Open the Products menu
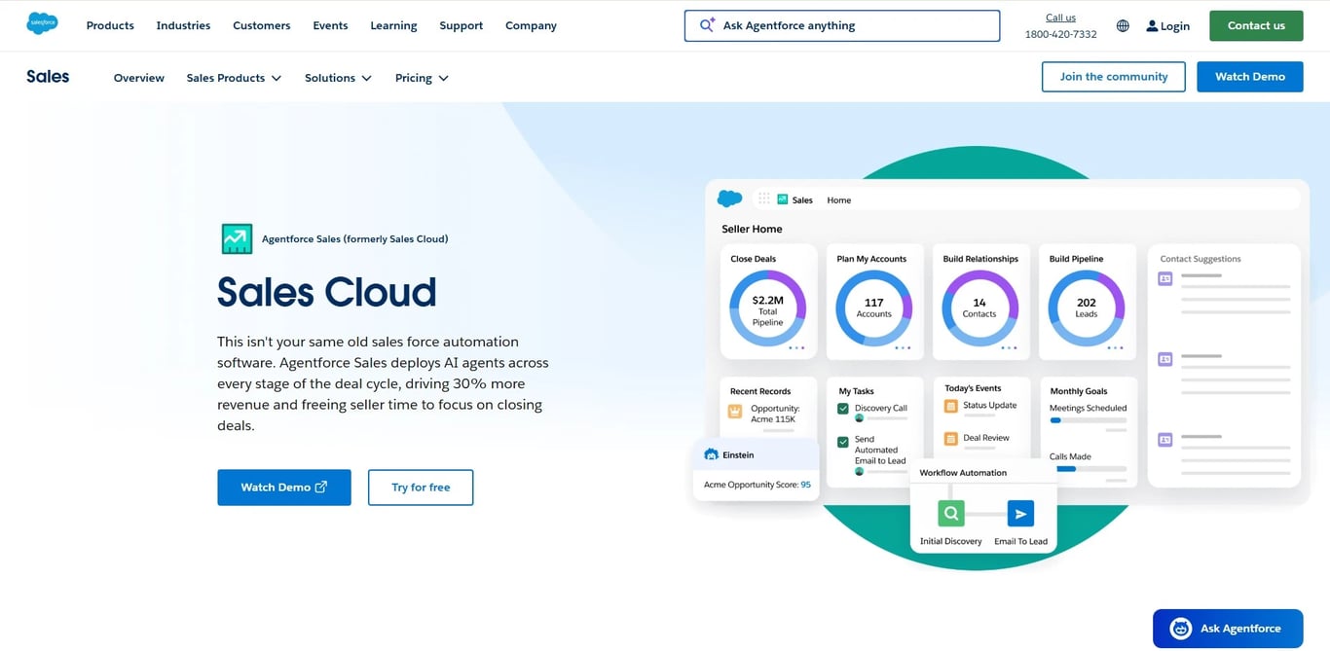 coord(110,25)
